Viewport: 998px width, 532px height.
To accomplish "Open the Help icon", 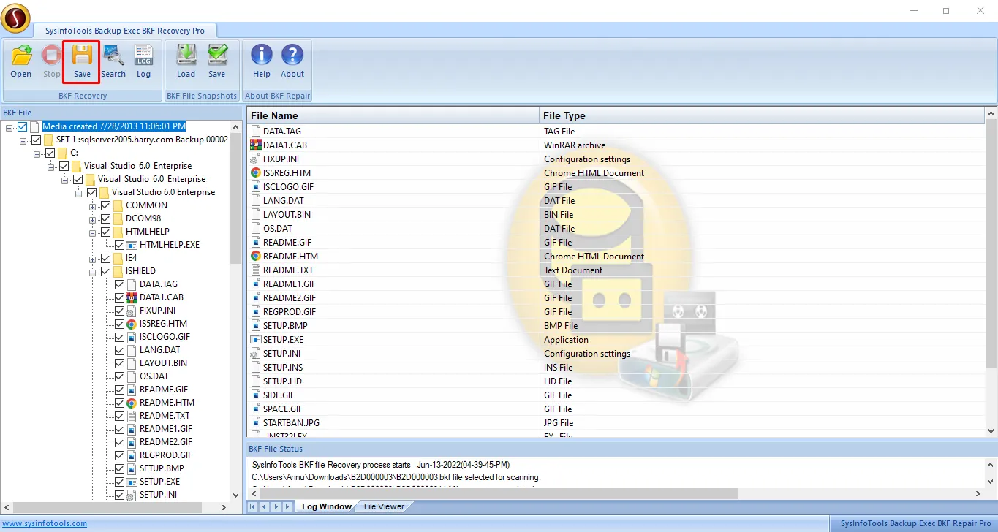I will 262,56.
